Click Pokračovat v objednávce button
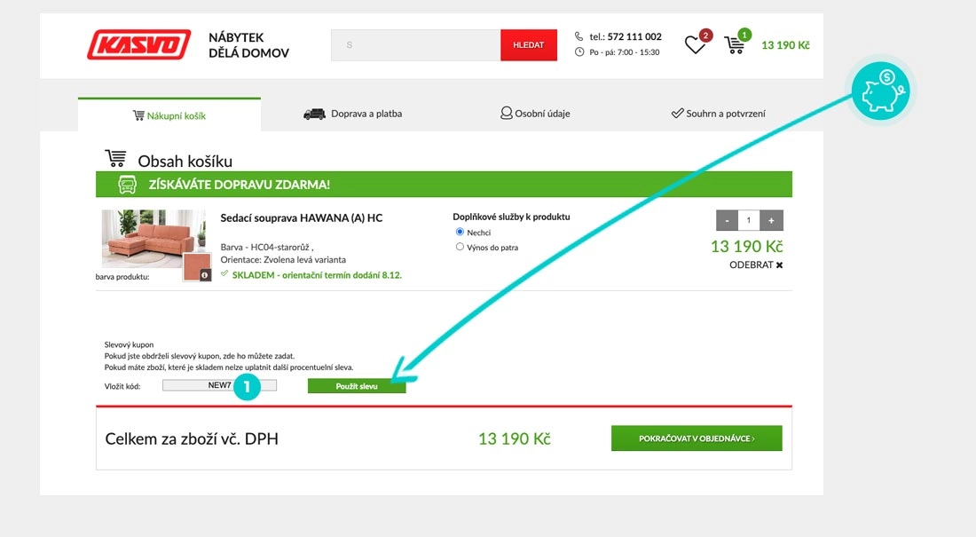Screen dimensions: 976x537 [x=697, y=438]
